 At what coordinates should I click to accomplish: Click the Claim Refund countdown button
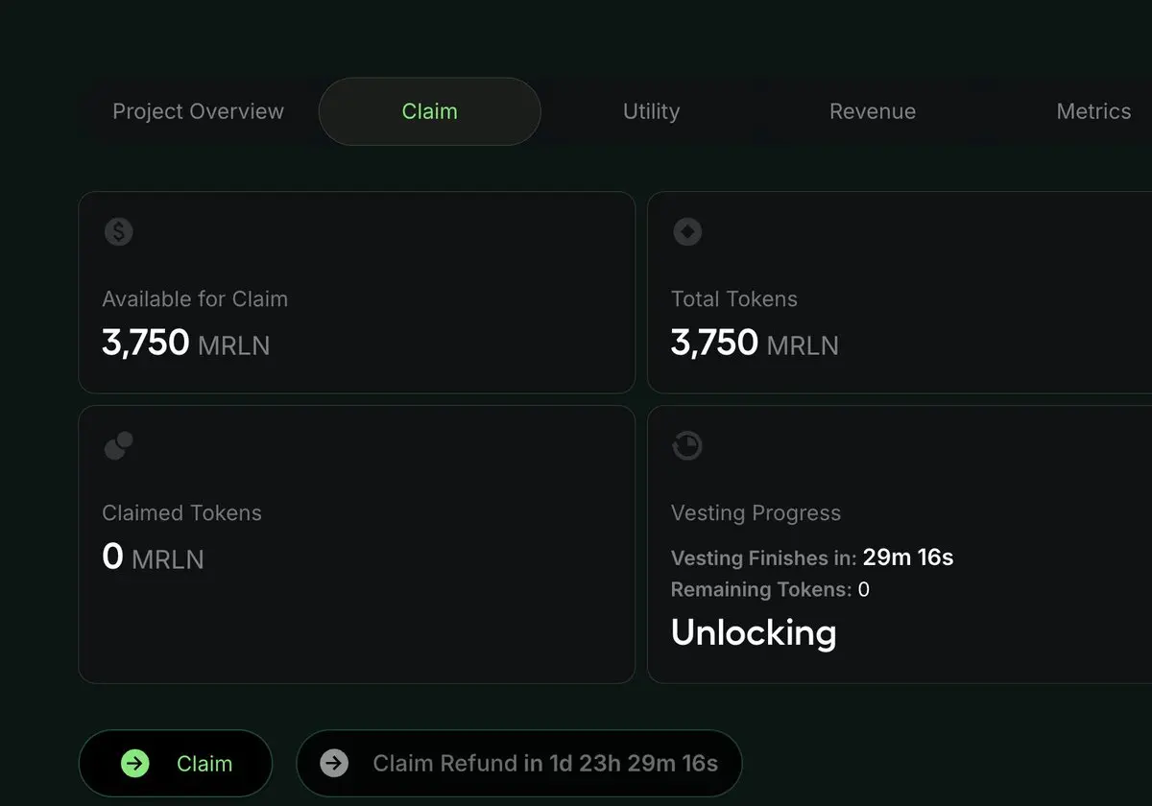click(519, 764)
